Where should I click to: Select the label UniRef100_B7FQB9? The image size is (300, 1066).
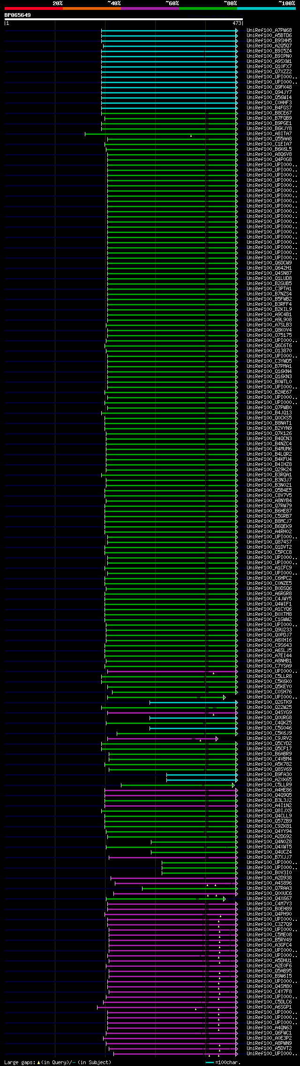pyautogui.click(x=269, y=118)
